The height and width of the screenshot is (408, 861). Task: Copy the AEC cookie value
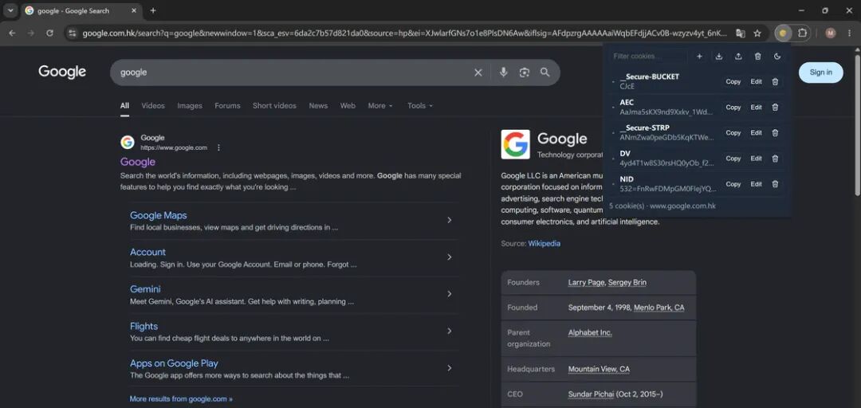(733, 108)
